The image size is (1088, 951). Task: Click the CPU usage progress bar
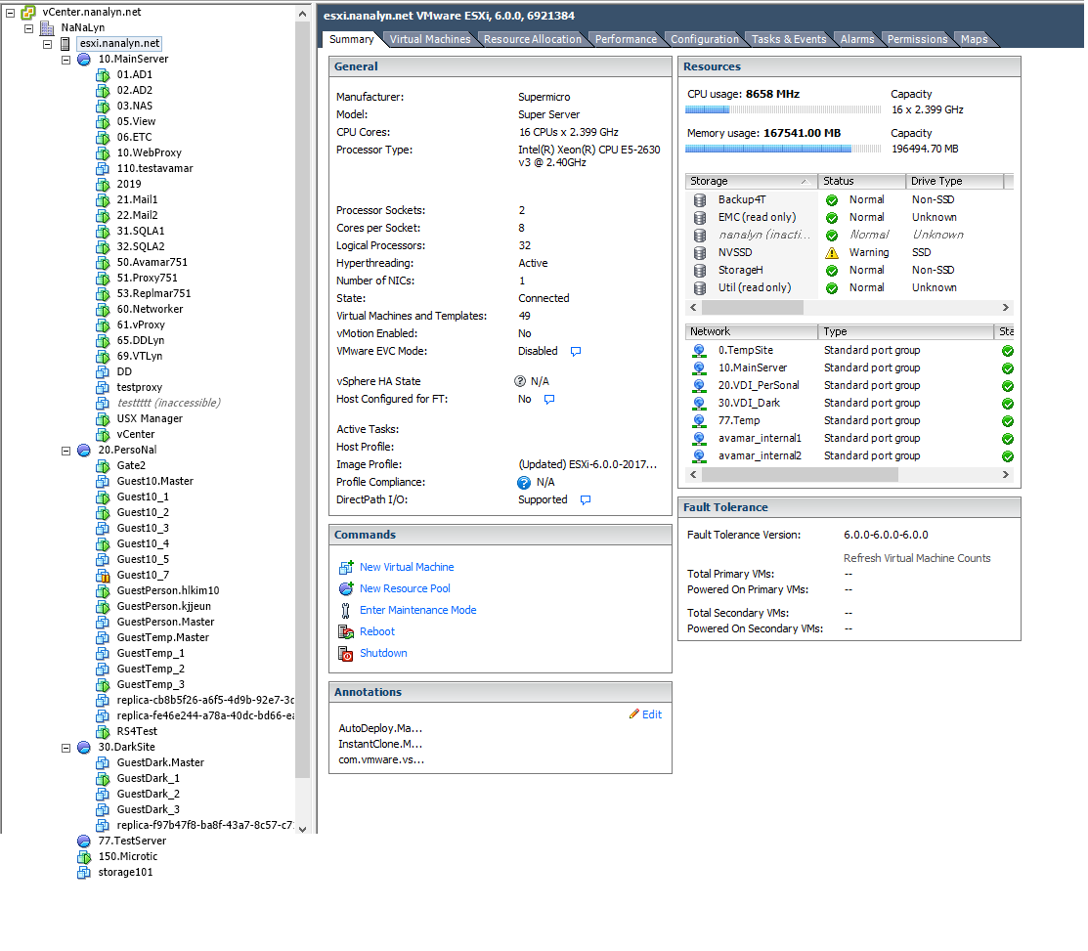coord(783,109)
